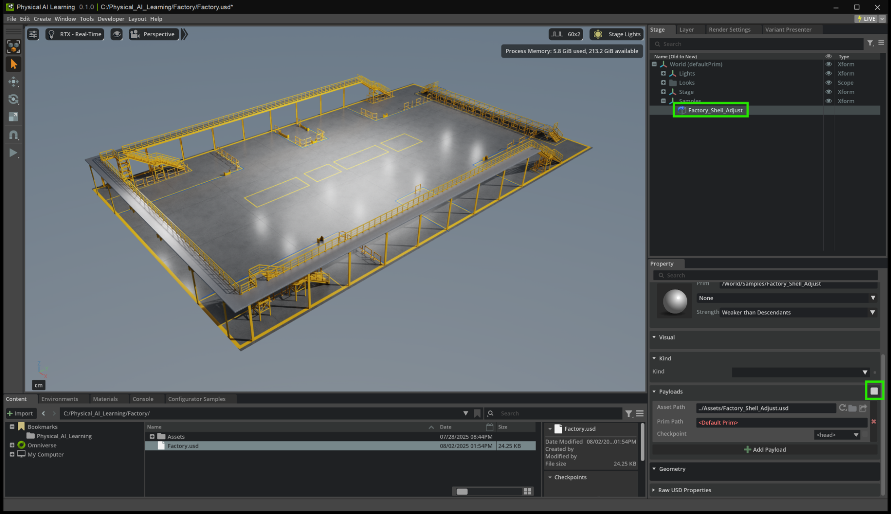Bookmark the current content path
Viewport: 891px width, 514px height.
coord(477,413)
